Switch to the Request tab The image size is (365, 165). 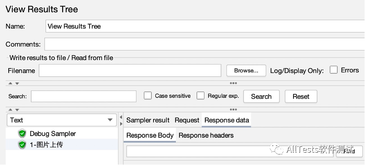point(187,120)
